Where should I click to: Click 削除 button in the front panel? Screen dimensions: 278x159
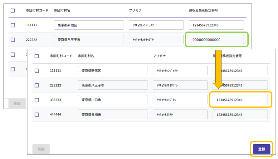coord(41,149)
